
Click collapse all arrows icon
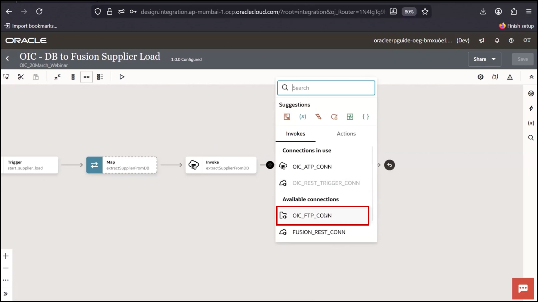[57, 77]
